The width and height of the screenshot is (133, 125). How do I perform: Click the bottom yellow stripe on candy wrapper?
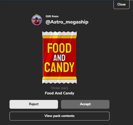click(59, 78)
